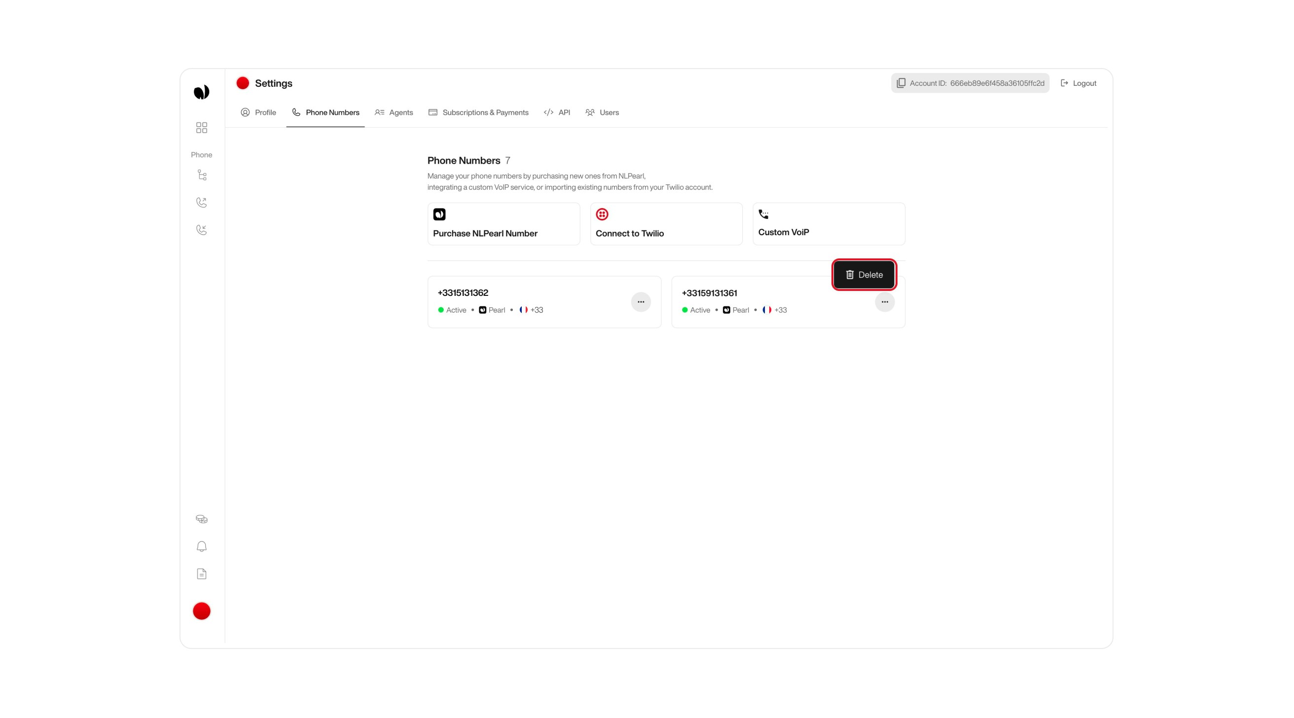Image resolution: width=1294 pixels, height=718 pixels.
Task: Click the NLPearl logo at top of sidebar
Action: tap(201, 91)
